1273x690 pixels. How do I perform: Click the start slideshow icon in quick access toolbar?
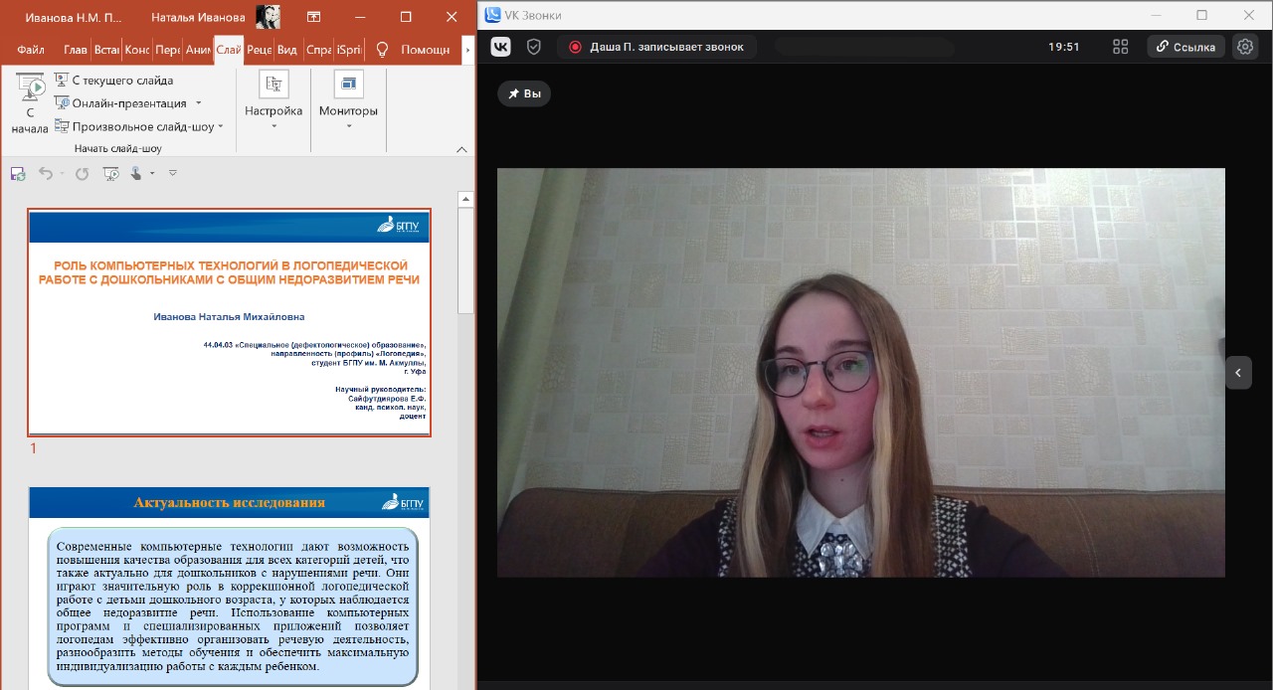(x=110, y=174)
